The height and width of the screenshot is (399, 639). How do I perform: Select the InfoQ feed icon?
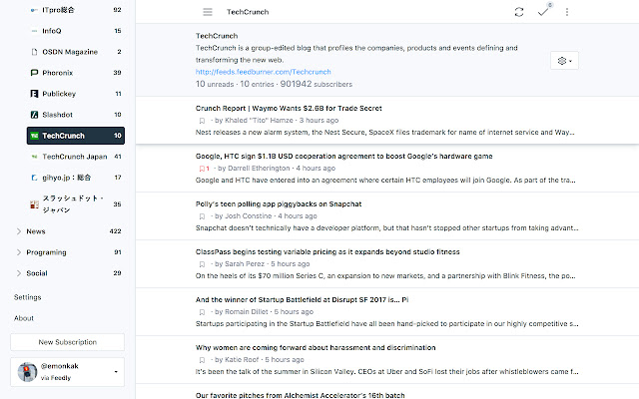[x=34, y=31]
